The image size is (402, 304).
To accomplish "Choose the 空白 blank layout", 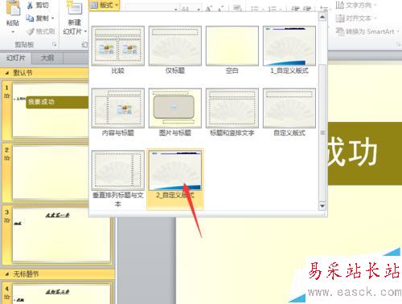I will point(232,50).
